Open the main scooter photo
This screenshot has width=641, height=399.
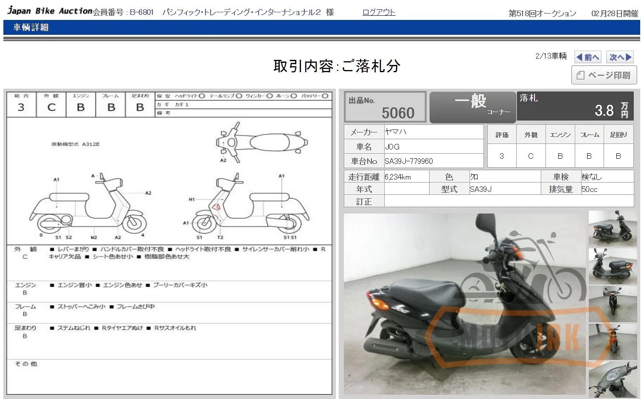click(465, 304)
